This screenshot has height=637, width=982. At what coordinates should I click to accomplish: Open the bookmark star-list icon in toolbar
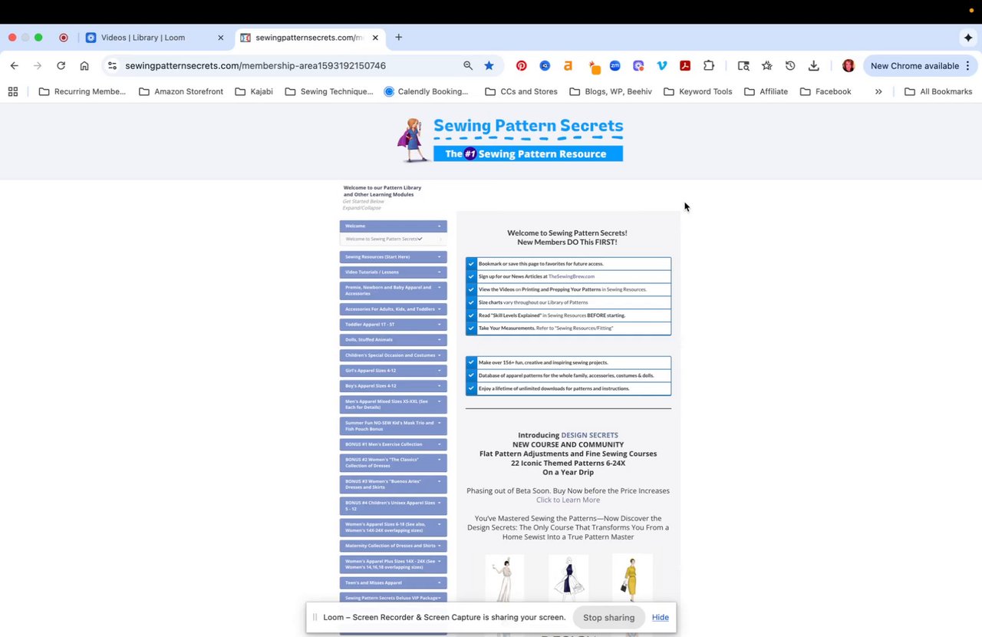click(766, 66)
